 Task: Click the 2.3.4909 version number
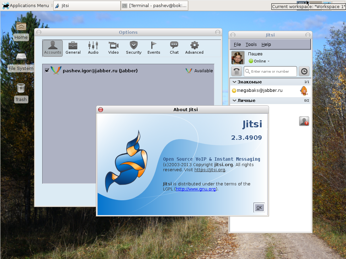point(246,137)
